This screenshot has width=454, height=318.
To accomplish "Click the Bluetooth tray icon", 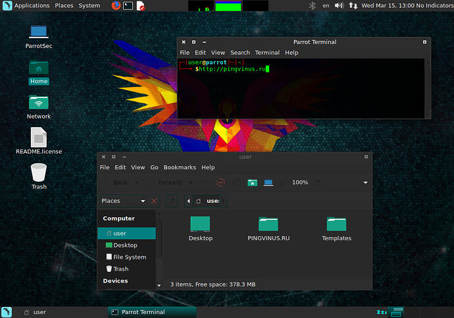I will [312, 5].
